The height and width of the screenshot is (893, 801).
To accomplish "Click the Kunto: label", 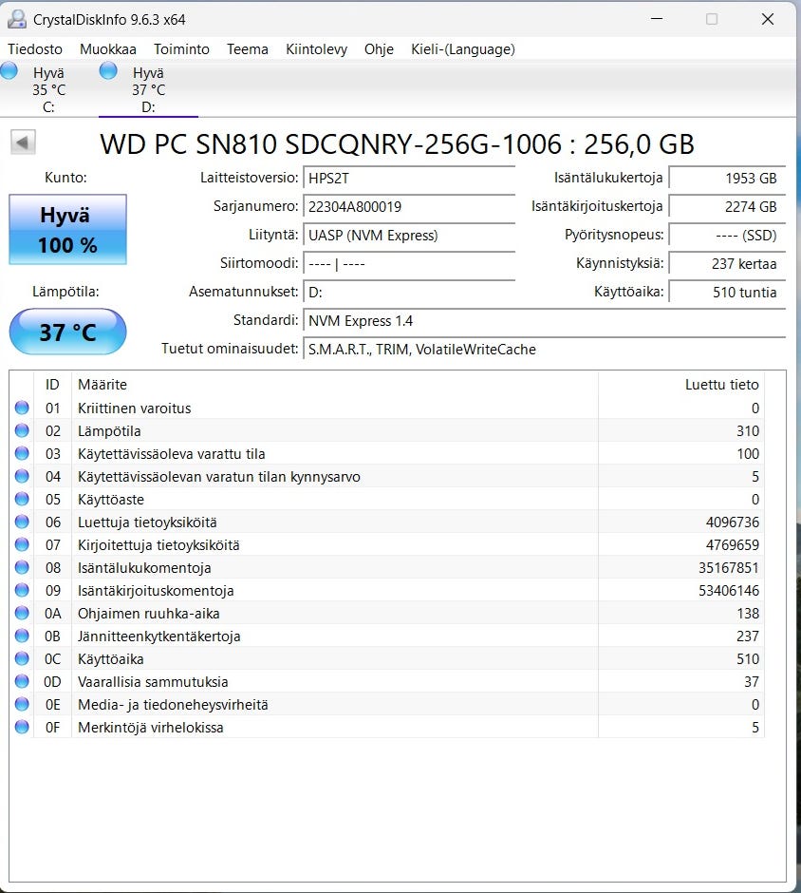I will [66, 178].
